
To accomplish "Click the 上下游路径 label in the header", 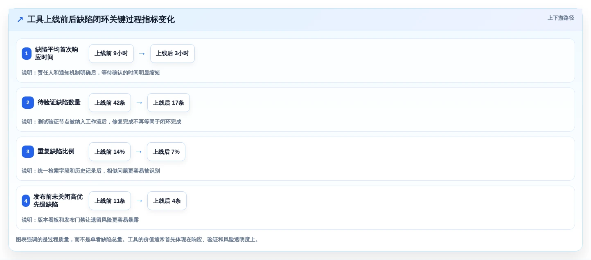I will point(561,18).
